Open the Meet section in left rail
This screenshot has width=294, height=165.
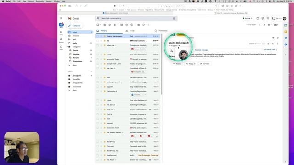61,48
